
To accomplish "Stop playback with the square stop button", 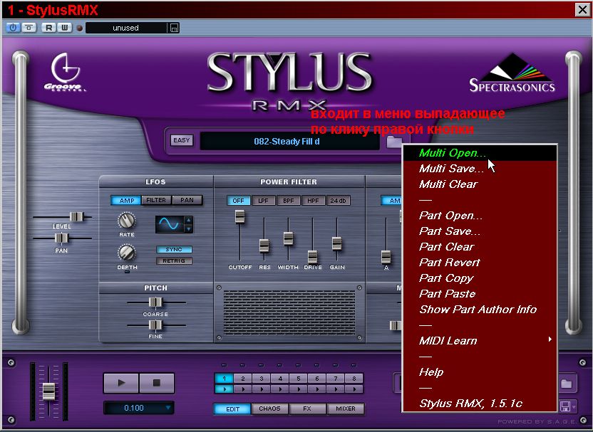I will point(157,383).
